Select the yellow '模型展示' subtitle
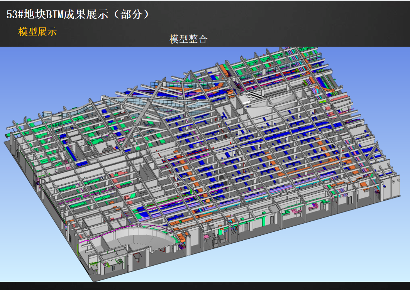The image size is (410, 290). [37, 32]
